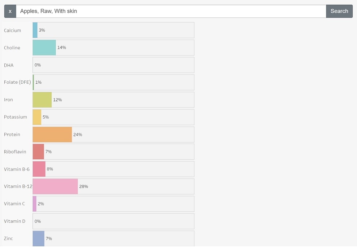357x247 pixels.
Task: Select the orange Protein 24% bar
Action: (52, 134)
